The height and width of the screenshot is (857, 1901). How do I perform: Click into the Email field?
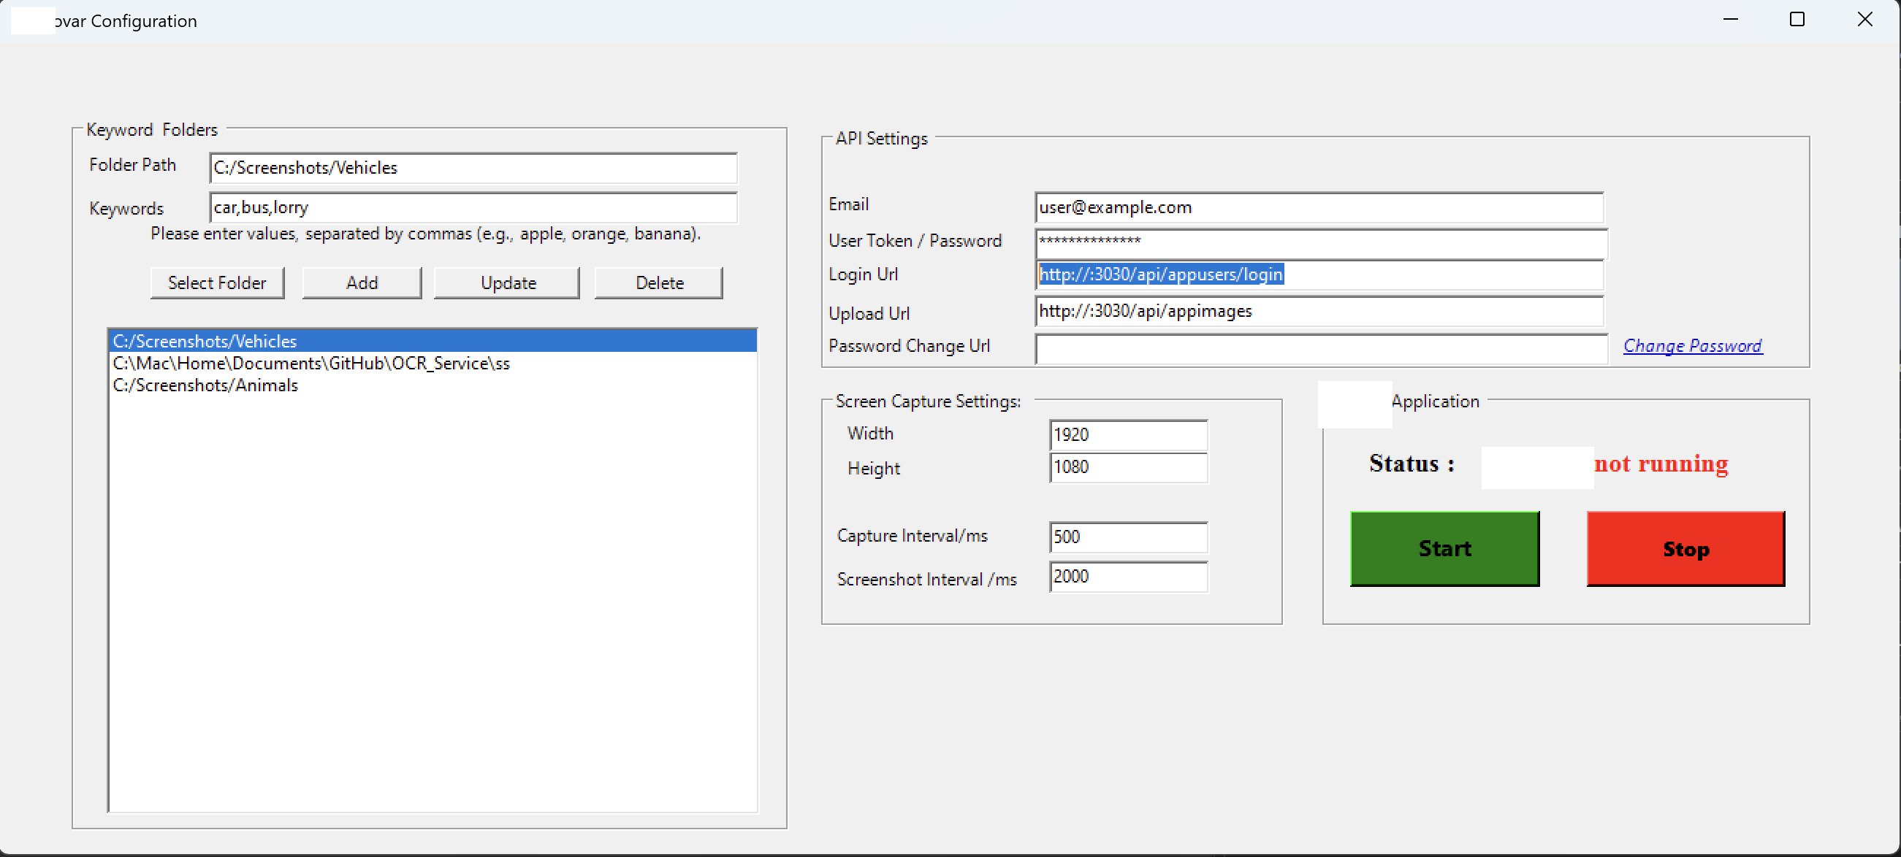tap(1319, 207)
